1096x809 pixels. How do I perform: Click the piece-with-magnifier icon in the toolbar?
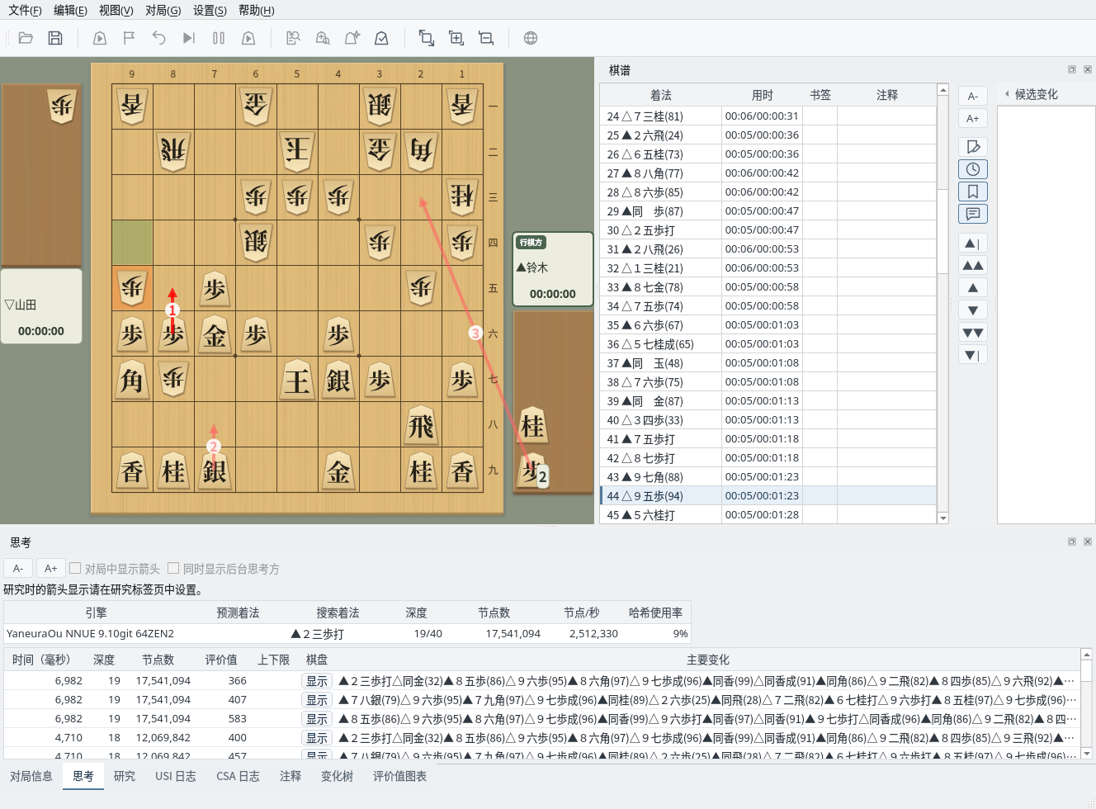(323, 38)
